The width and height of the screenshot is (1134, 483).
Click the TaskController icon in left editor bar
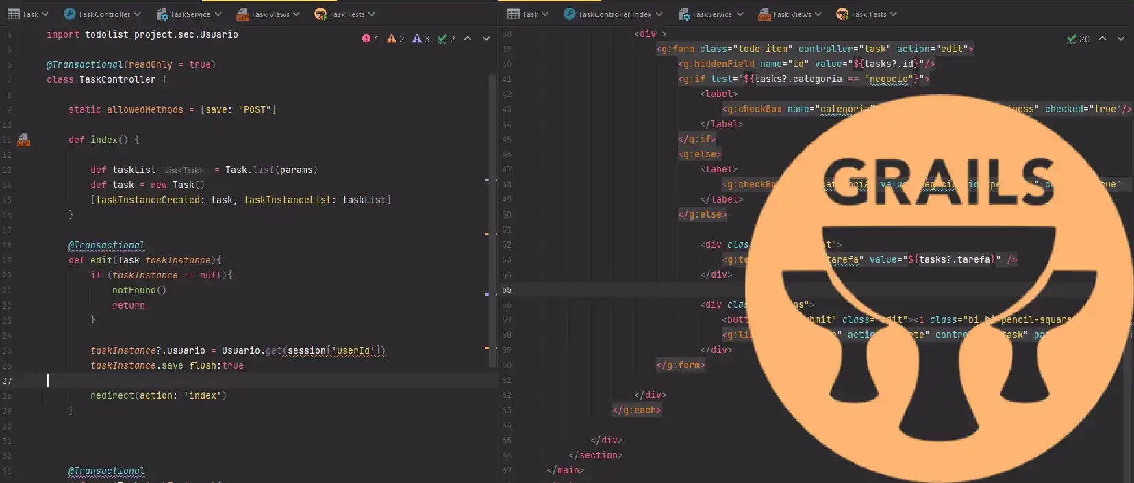coord(69,14)
